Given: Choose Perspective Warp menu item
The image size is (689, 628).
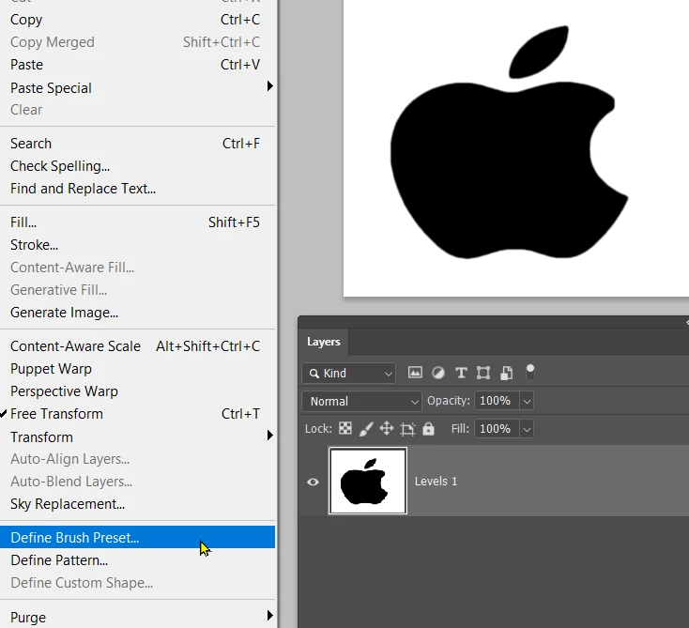Looking at the screenshot, I should 138,391.
